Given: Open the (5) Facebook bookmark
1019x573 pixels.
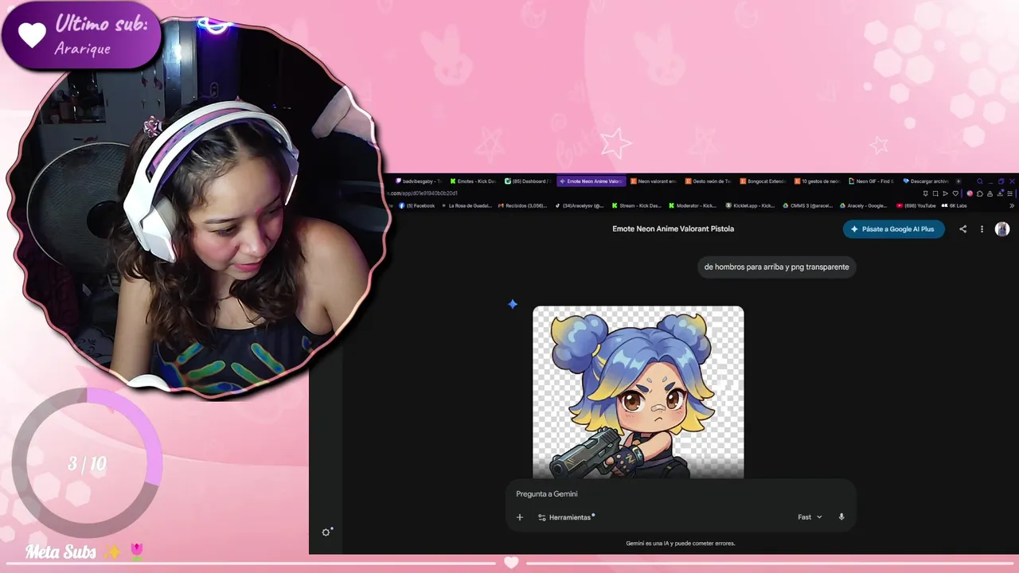Looking at the screenshot, I should pyautogui.click(x=416, y=206).
